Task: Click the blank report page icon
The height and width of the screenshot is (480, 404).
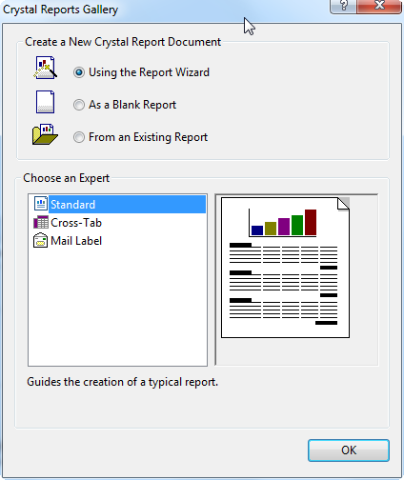Action: pyautogui.click(x=46, y=102)
